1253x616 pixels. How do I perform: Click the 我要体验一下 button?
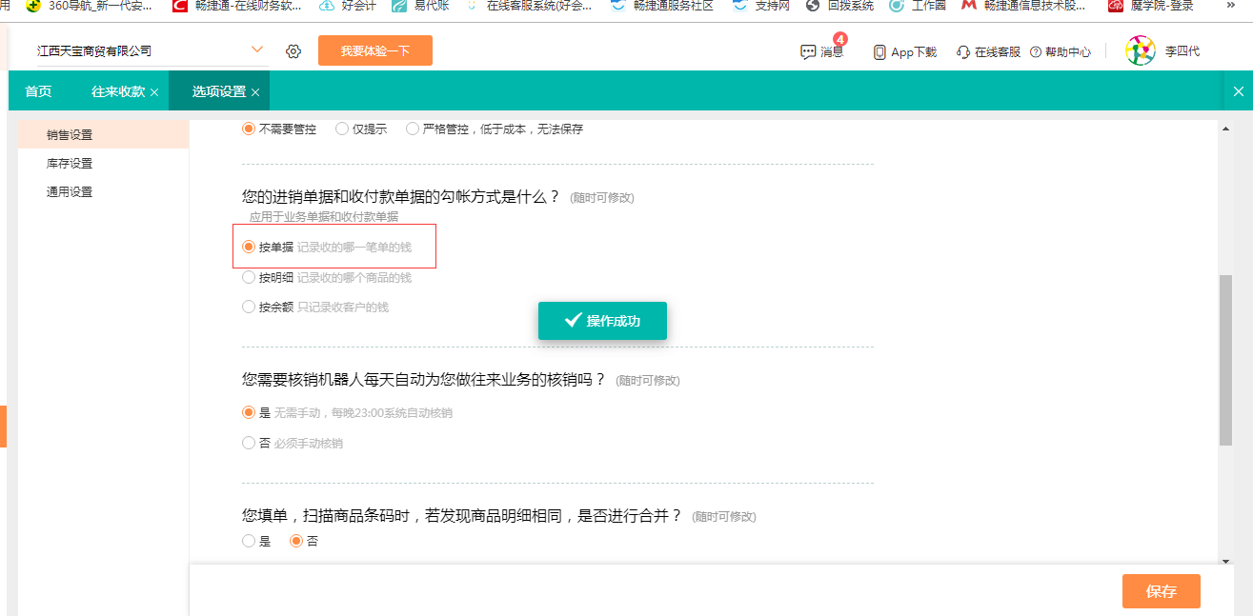375,50
